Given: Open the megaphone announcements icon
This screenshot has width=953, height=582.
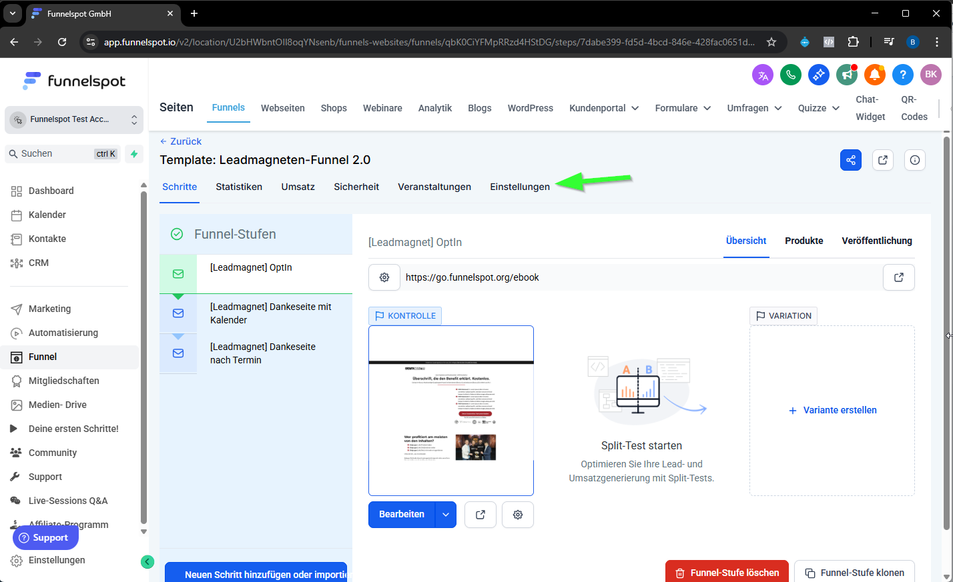Looking at the screenshot, I should point(847,75).
